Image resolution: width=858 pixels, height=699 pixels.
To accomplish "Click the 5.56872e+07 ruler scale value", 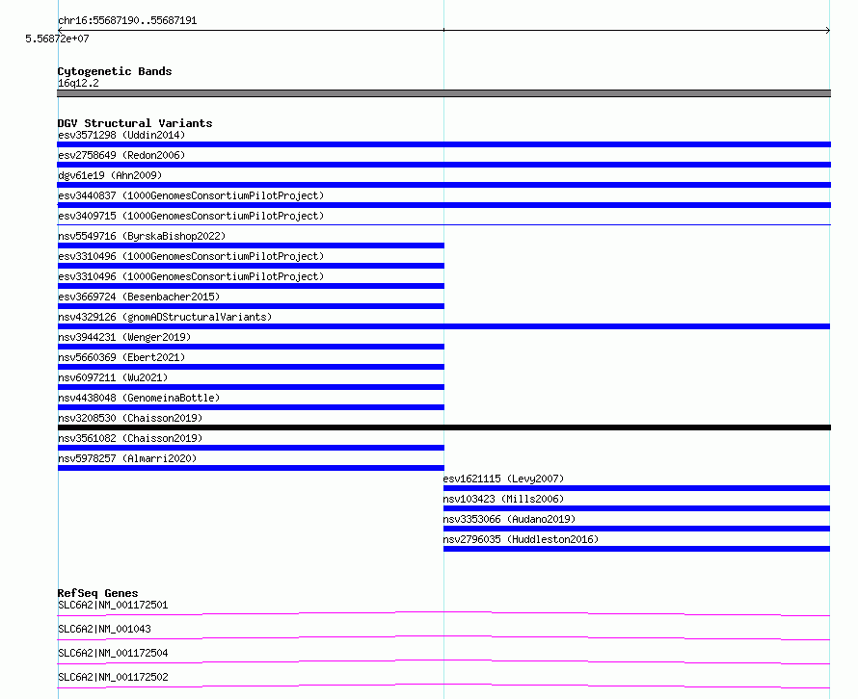I will tap(57, 39).
